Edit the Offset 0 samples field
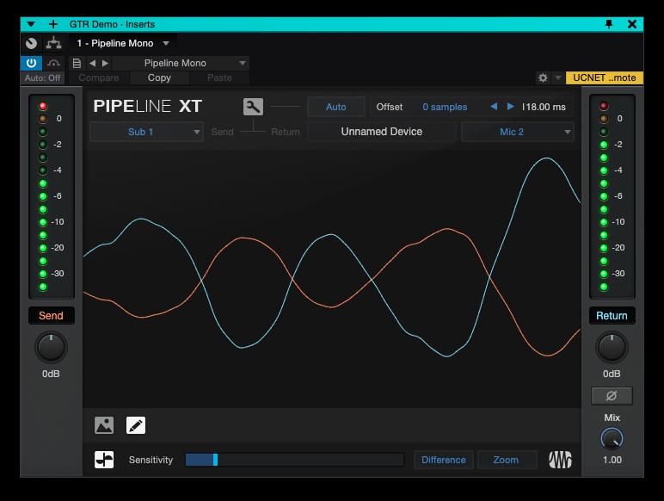This screenshot has width=664, height=501. [445, 107]
